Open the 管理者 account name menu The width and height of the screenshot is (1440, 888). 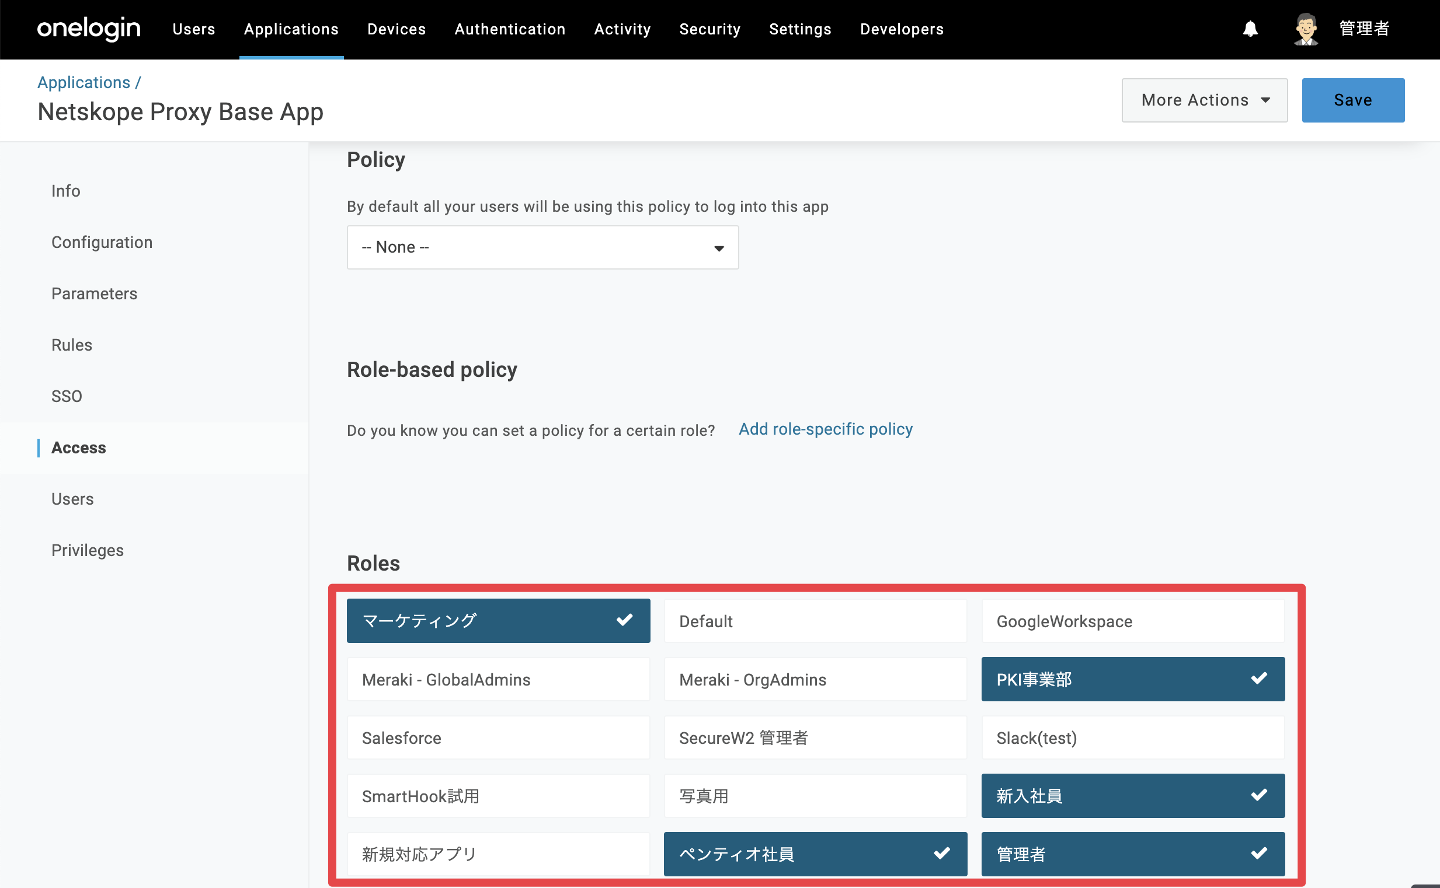click(x=1364, y=29)
